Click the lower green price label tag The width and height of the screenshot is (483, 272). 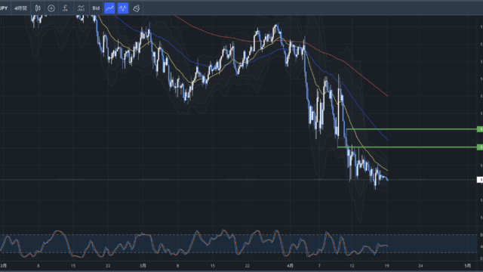(x=480, y=147)
